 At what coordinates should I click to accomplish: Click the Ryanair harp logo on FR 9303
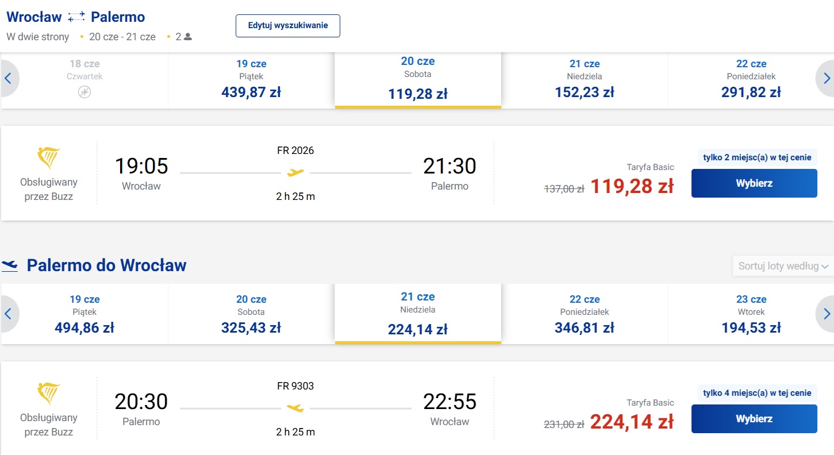(x=49, y=393)
